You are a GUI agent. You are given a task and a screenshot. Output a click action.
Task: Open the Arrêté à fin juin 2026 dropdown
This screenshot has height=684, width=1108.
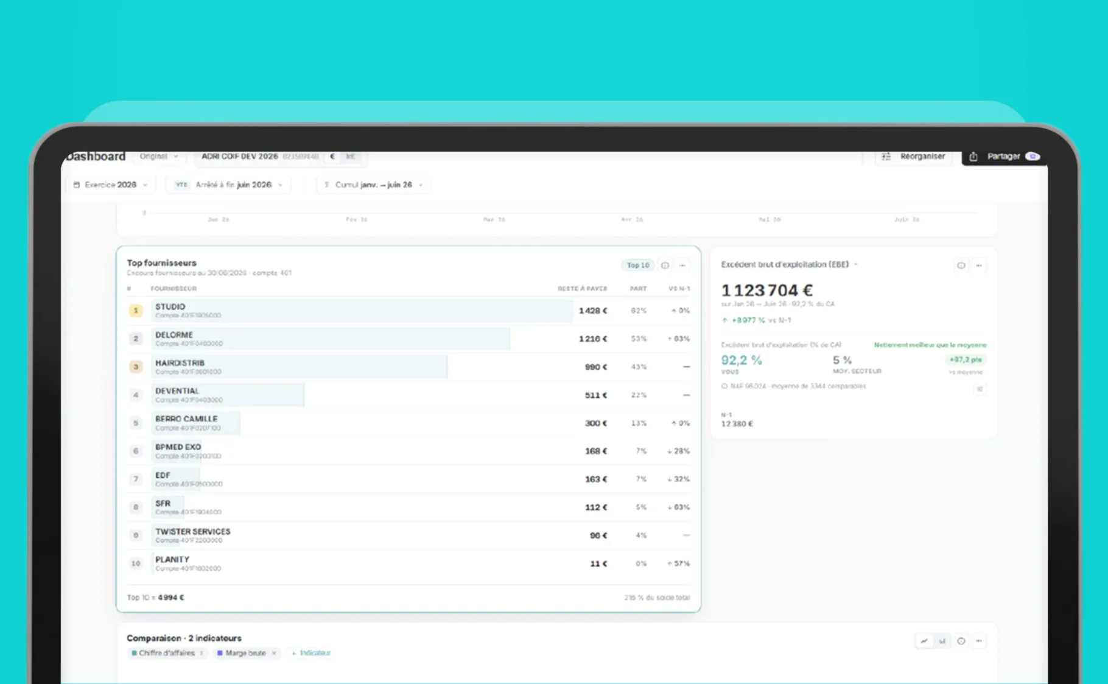(x=228, y=185)
